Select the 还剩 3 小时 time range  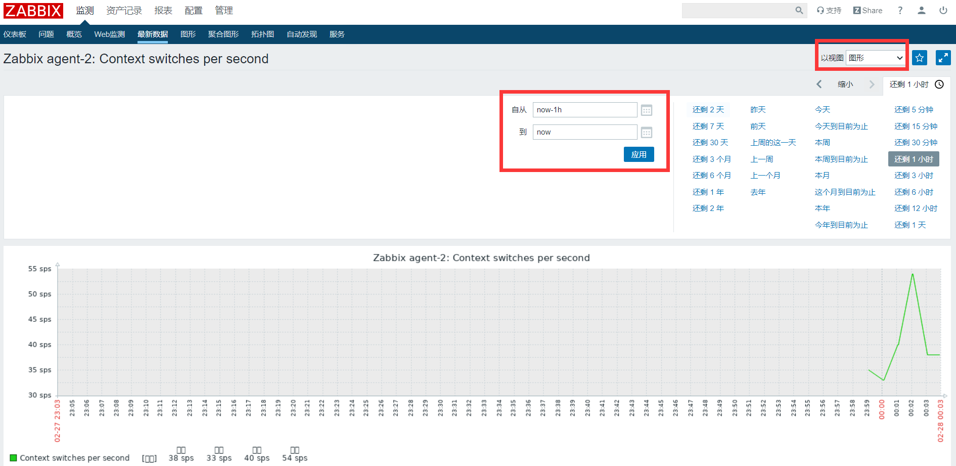[x=914, y=176]
